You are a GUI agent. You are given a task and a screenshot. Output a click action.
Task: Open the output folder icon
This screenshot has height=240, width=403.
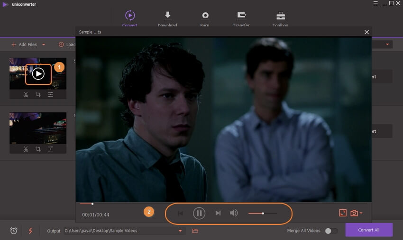coord(195,231)
